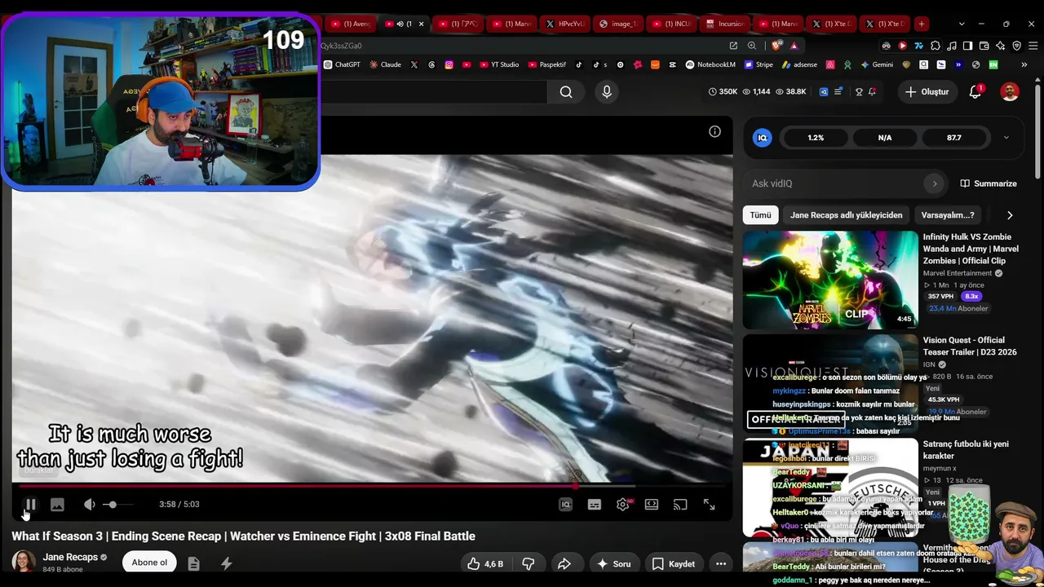This screenshot has width=1044, height=587.
Task: Subscribe with the Abone ol button
Action: pyautogui.click(x=149, y=563)
